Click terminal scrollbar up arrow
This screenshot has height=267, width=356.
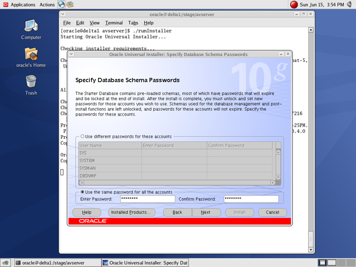click(x=311, y=30)
